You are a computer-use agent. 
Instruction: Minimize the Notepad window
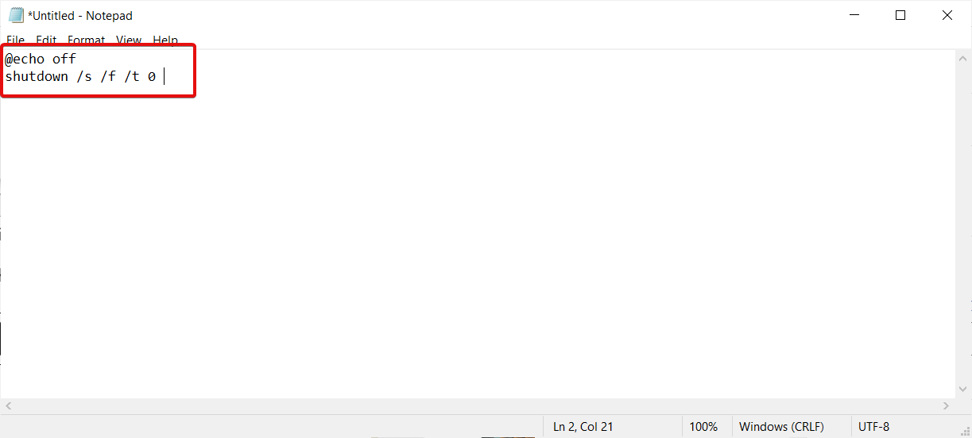click(854, 15)
